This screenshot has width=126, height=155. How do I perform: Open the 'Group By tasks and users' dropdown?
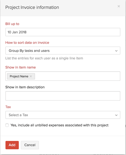pos(63,51)
